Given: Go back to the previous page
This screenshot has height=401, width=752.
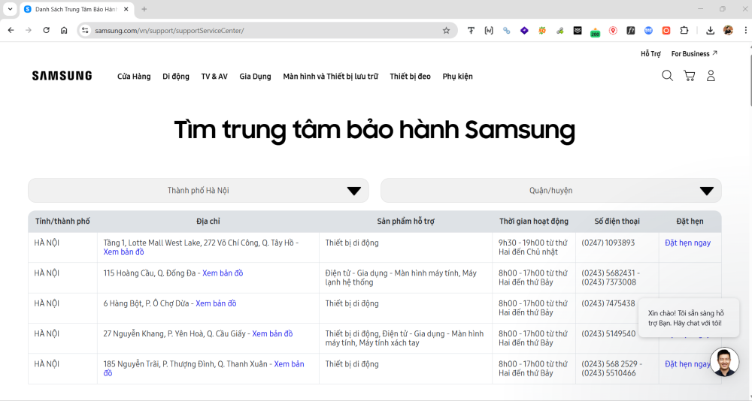Looking at the screenshot, I should (11, 30).
